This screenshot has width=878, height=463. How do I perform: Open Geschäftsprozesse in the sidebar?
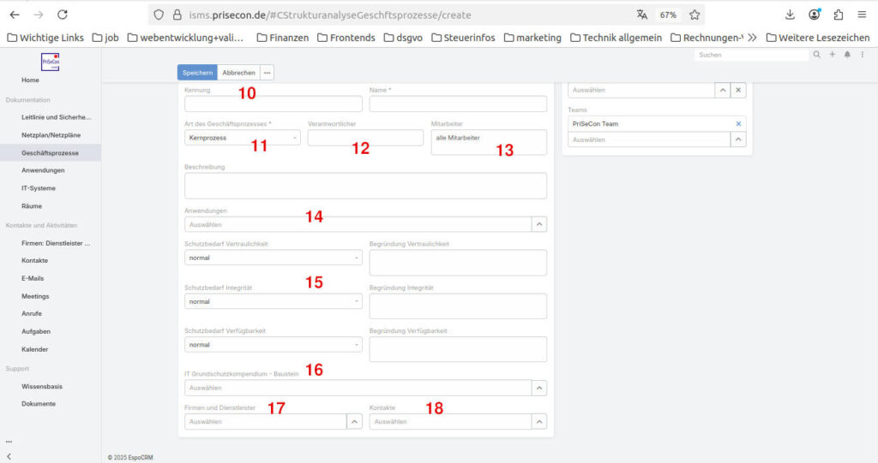[51, 152]
